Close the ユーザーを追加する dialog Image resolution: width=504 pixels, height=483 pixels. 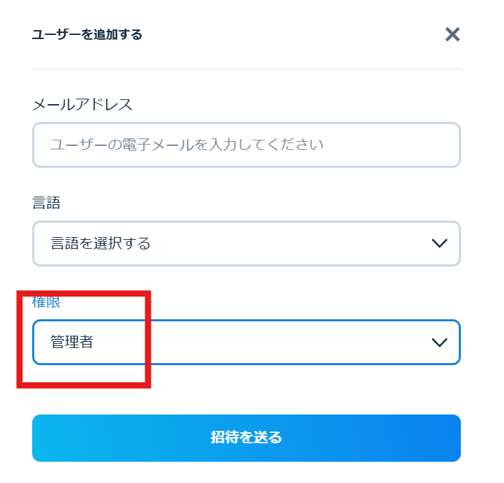click(x=452, y=34)
